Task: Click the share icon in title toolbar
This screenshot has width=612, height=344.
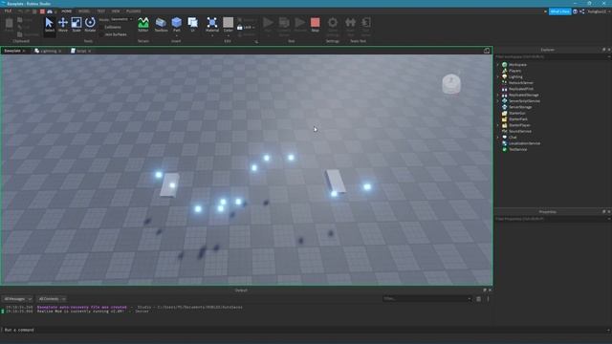Action: [x=582, y=11]
